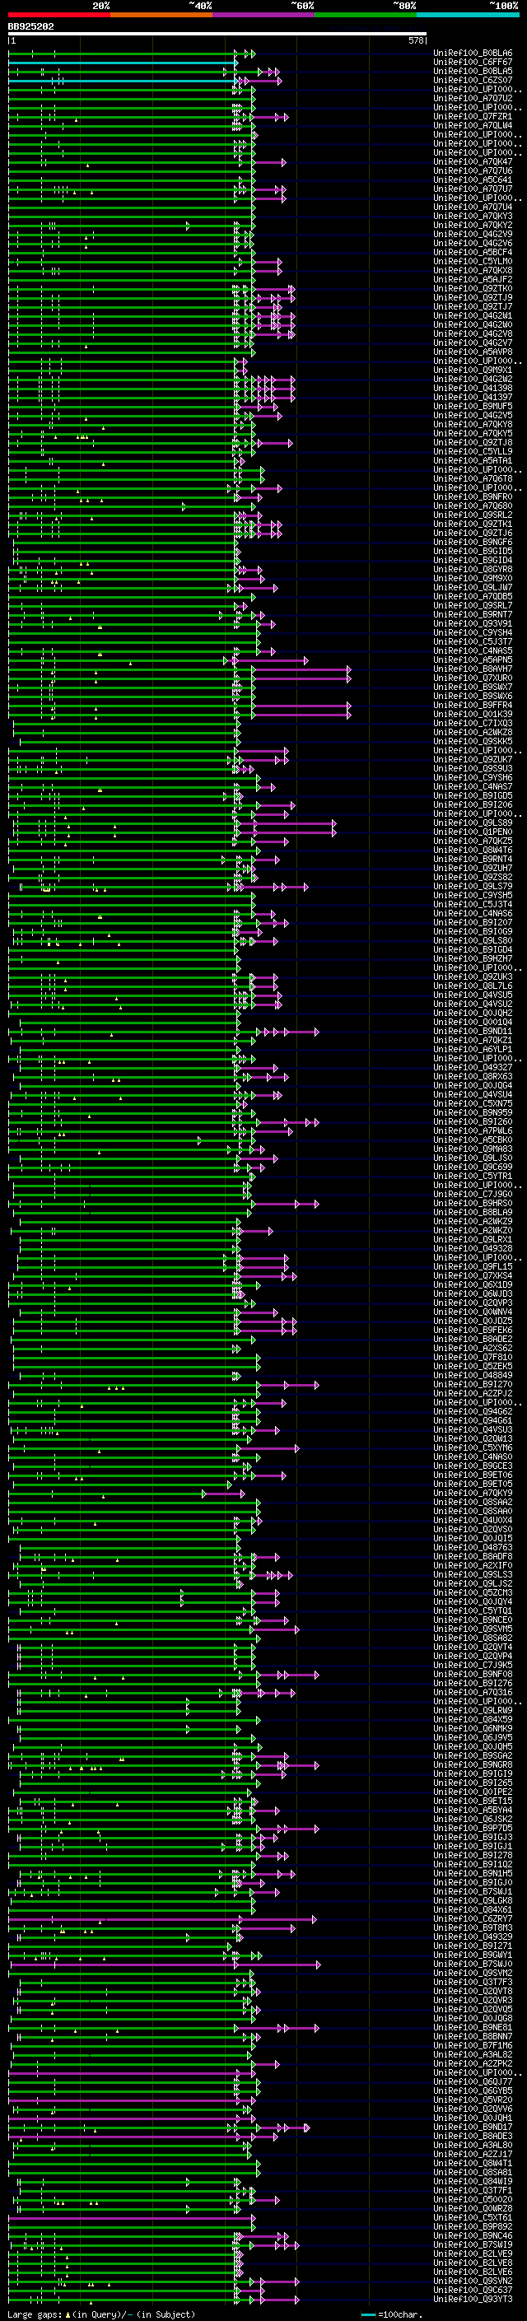
Task: Select hit label UniRef100_B9FEK6
Action: tap(473, 1330)
